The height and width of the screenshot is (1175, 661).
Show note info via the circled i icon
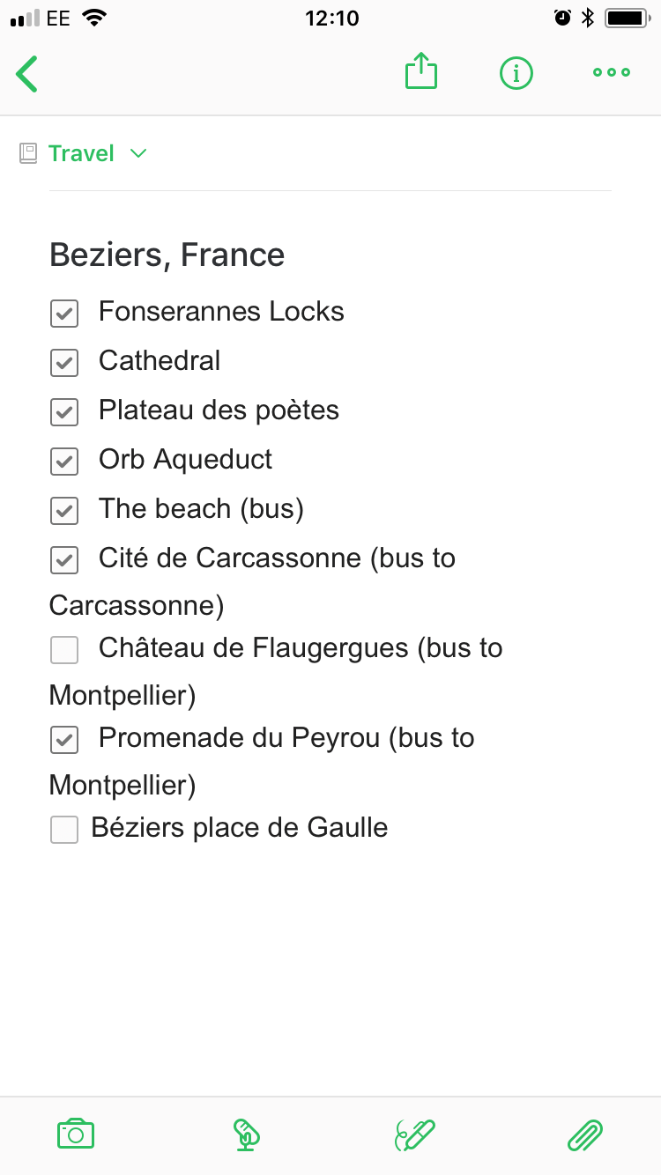tap(516, 73)
